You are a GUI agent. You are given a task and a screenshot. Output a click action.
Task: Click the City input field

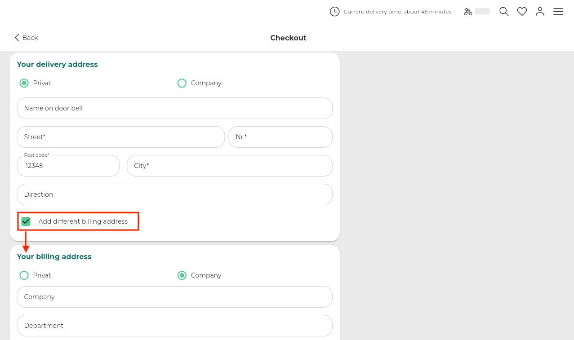point(229,166)
